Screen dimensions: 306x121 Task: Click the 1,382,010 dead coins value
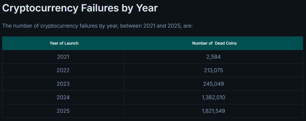coord(213,97)
